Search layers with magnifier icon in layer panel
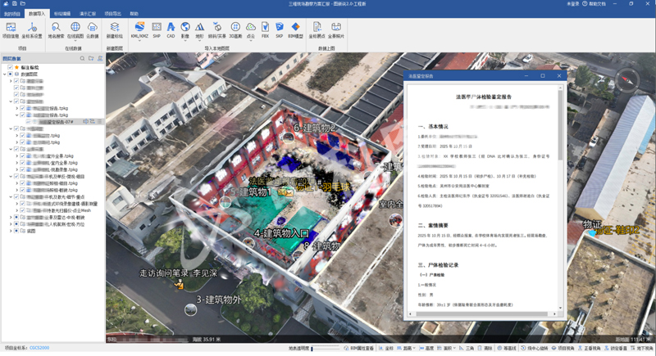Image resolution: width=656 pixels, height=356 pixels. (83, 59)
